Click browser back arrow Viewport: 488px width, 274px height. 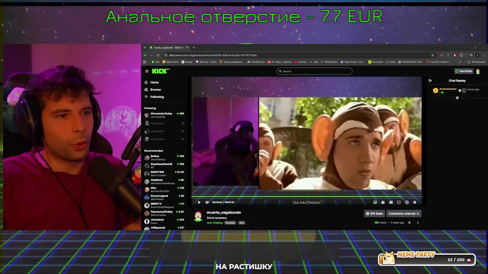145,55
